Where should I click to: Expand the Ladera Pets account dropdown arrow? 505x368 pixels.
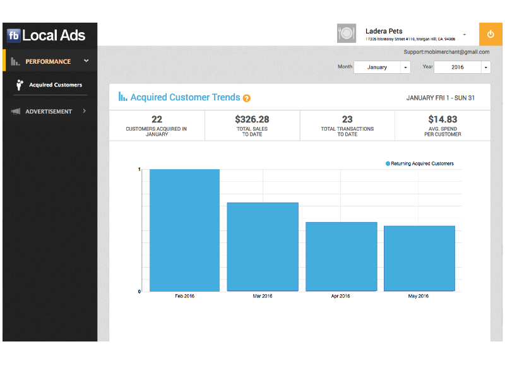pos(465,35)
